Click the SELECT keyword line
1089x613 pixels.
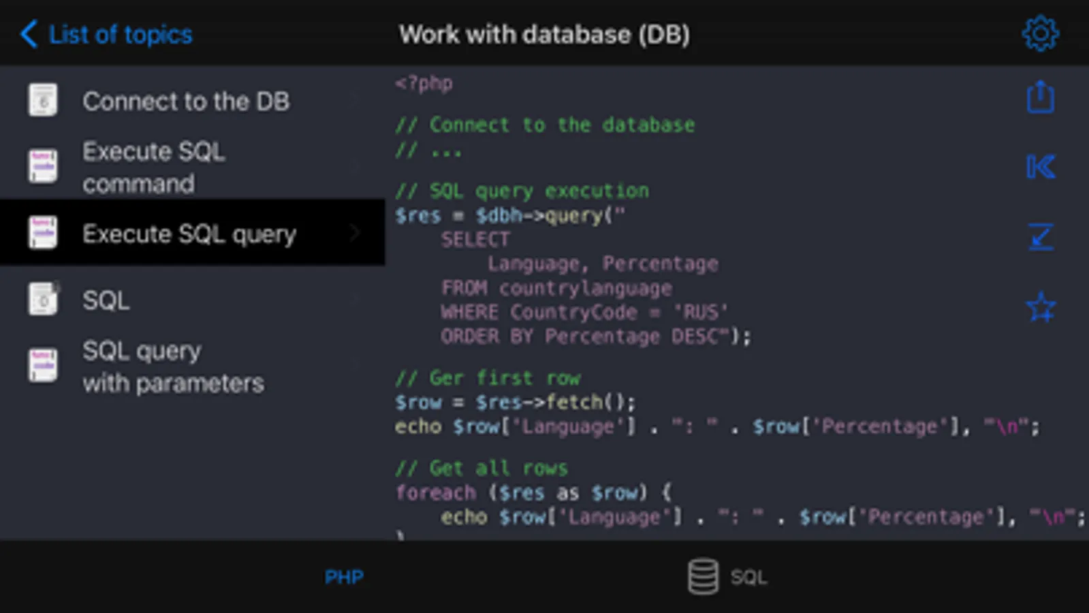coord(475,240)
